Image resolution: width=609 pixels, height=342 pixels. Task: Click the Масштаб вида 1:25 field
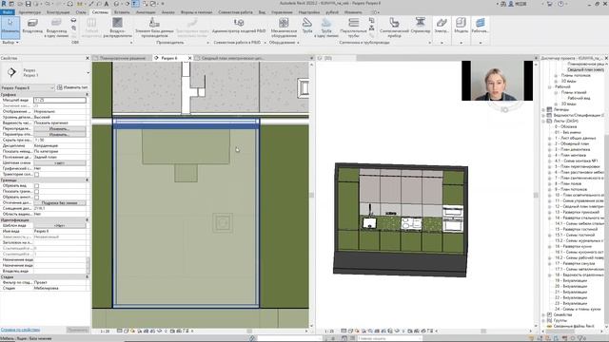pyautogui.click(x=60, y=100)
